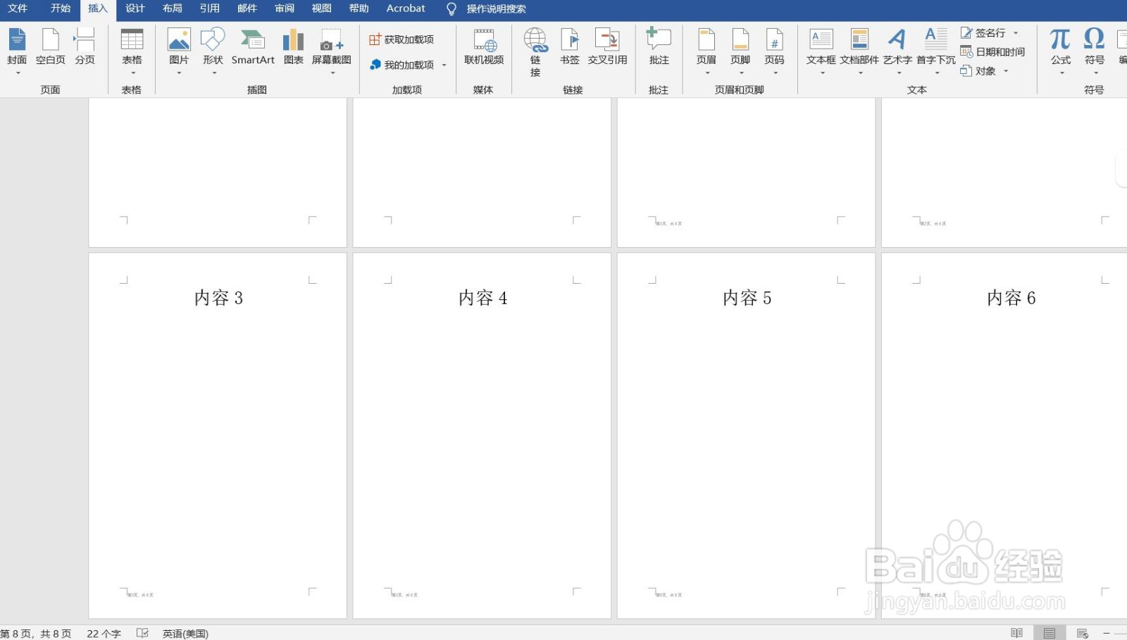Insert WordArt (艺术字)
Screen dimensions: 1127x640
897,51
